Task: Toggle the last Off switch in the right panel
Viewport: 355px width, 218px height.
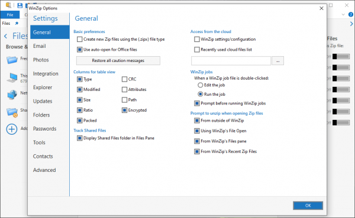Action: pyautogui.click(x=341, y=122)
